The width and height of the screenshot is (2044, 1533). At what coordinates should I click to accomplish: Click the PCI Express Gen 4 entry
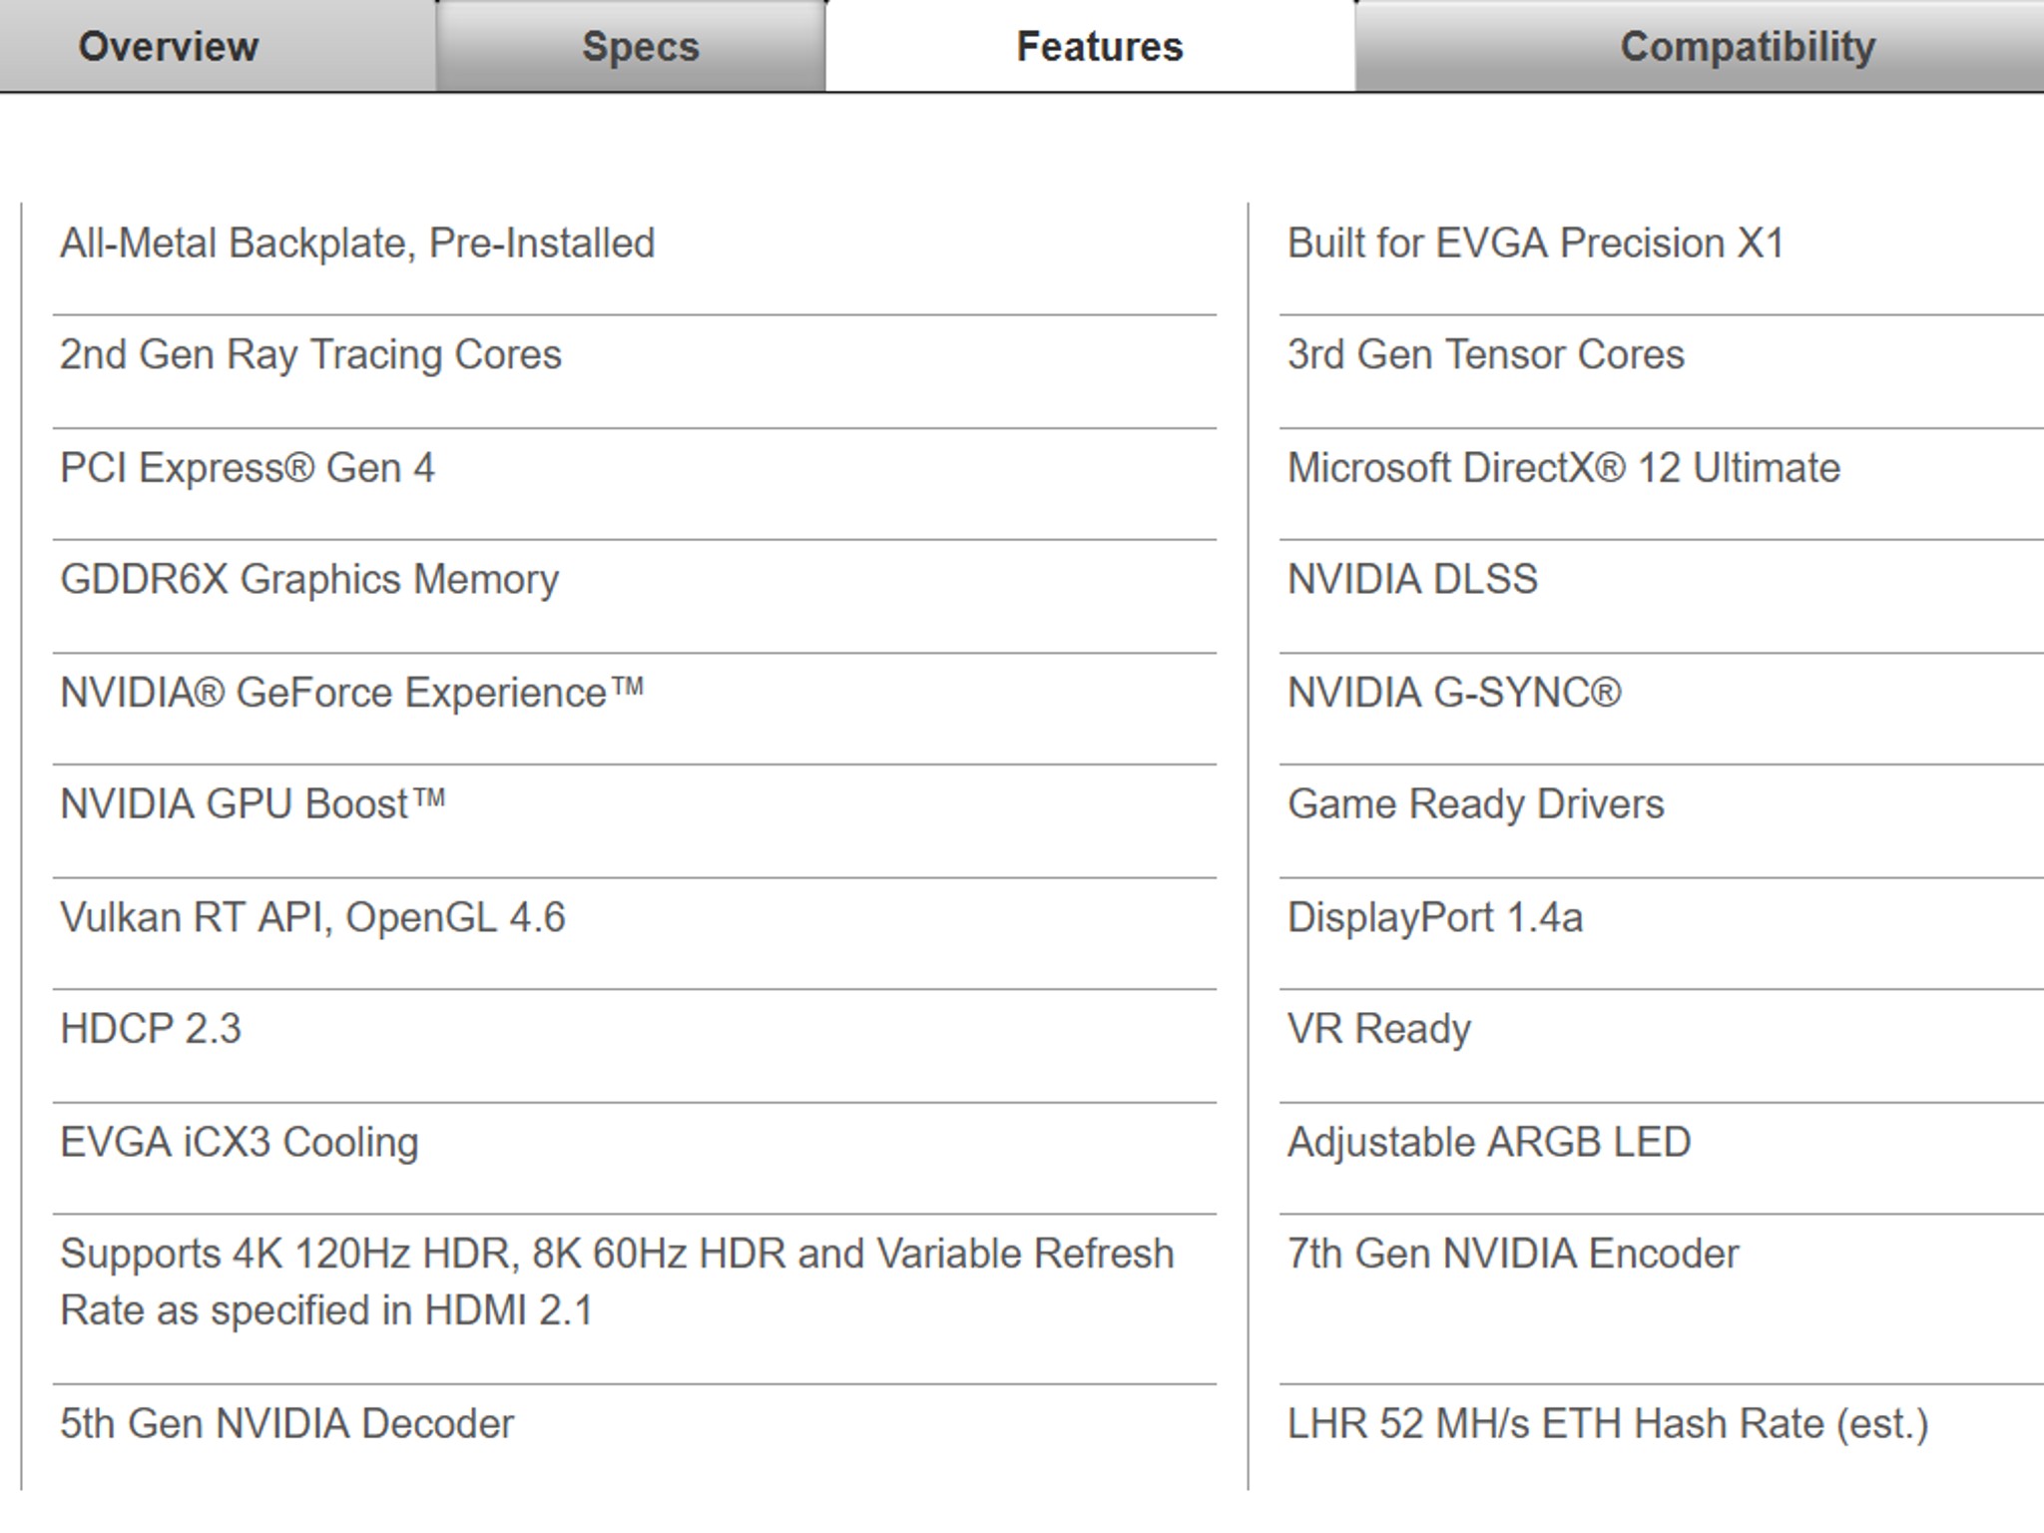click(x=248, y=468)
